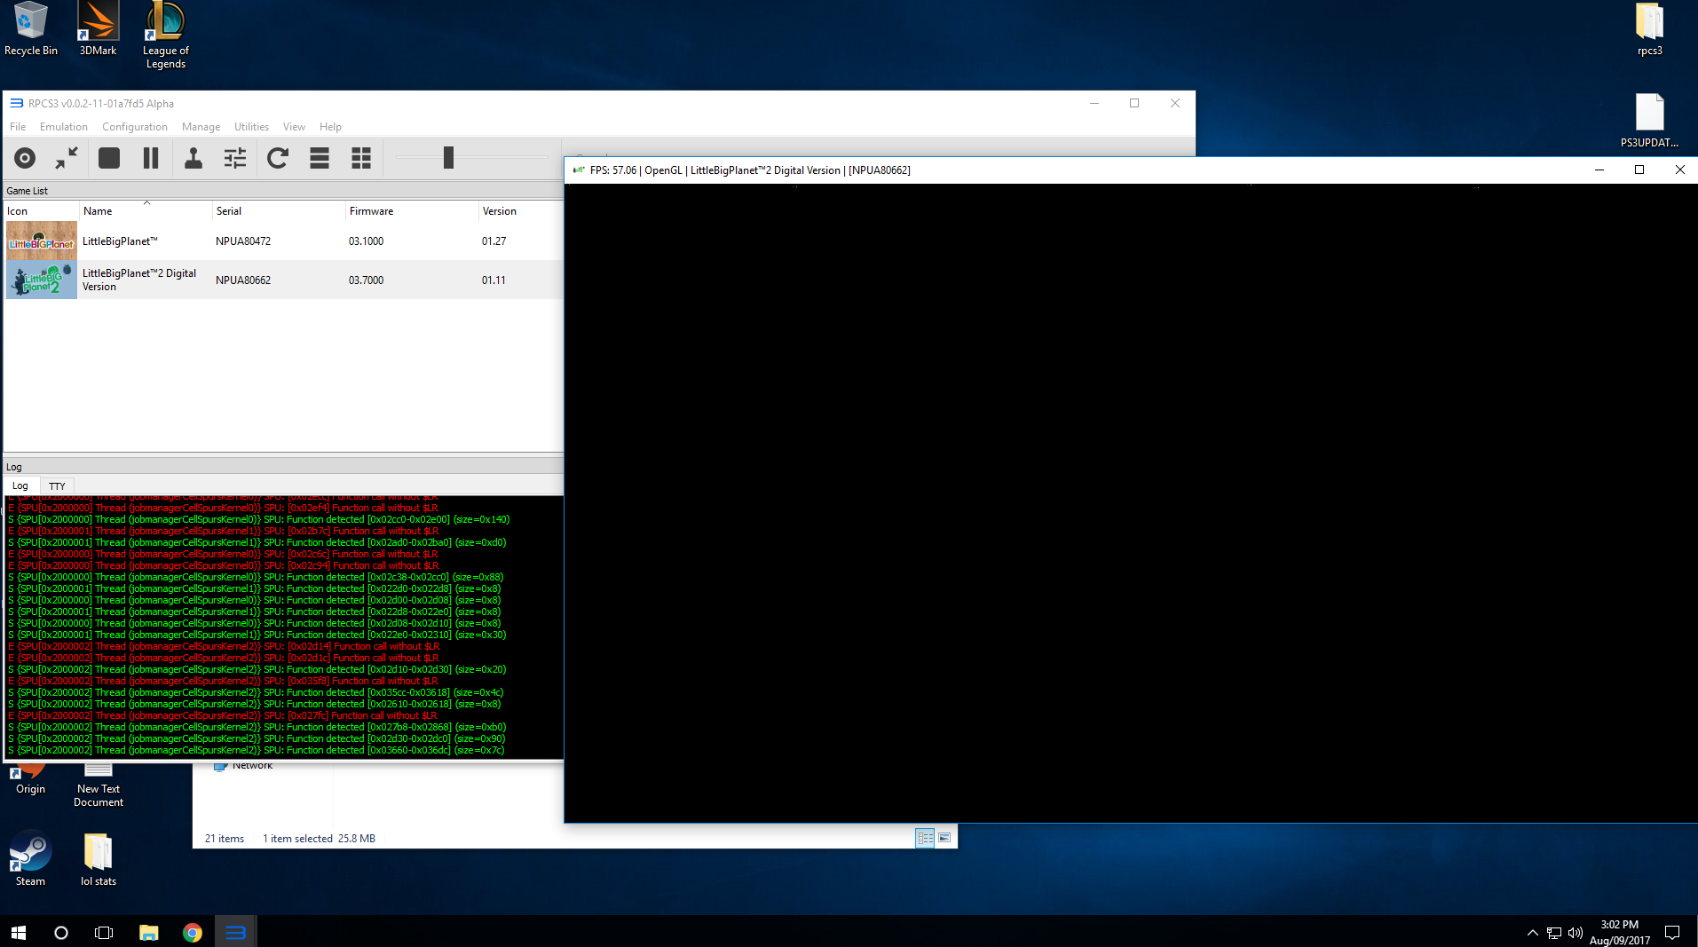Pause the running emulation
Image resolution: width=1698 pixels, height=947 pixels.
point(151,158)
